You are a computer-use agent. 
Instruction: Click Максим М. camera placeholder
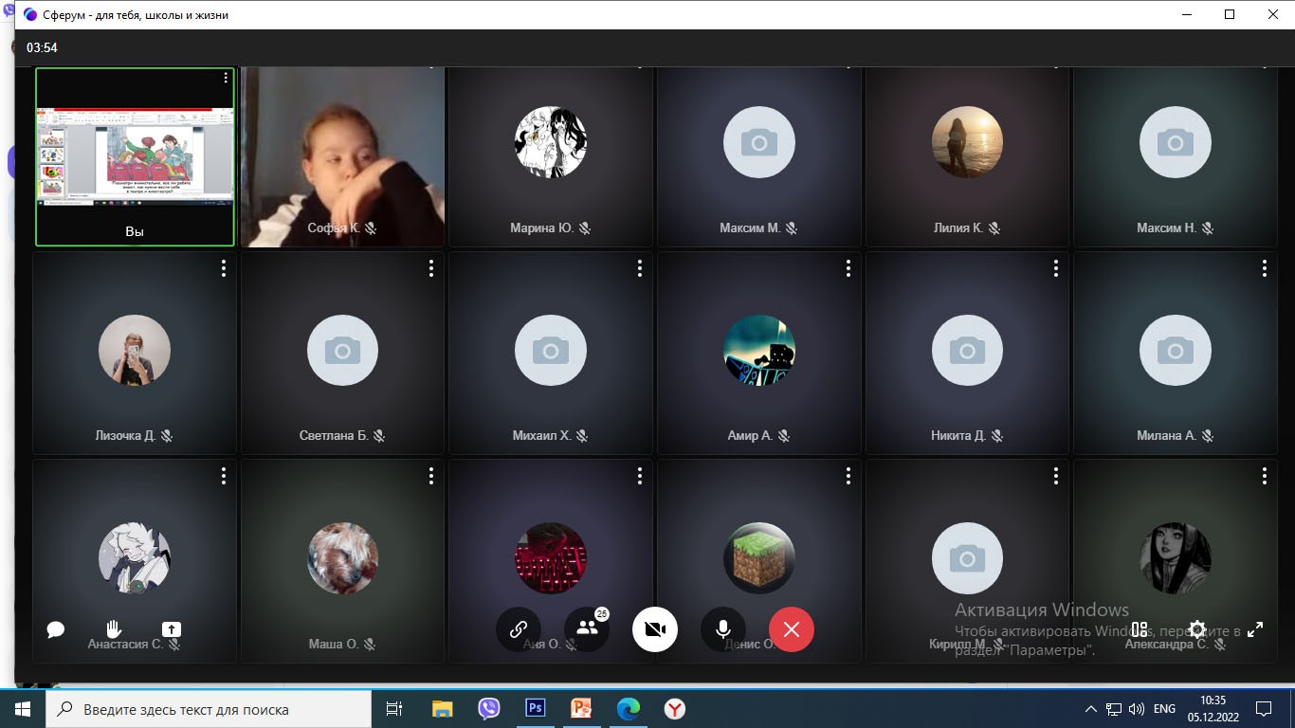[758, 142]
